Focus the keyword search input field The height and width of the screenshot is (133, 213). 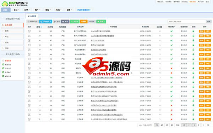point(187,22)
